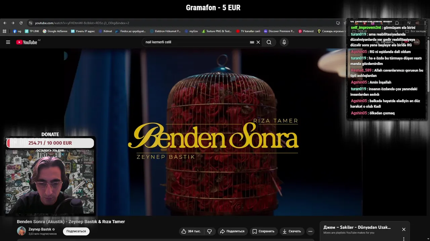Reload the page with the refresh icon

coord(21,23)
